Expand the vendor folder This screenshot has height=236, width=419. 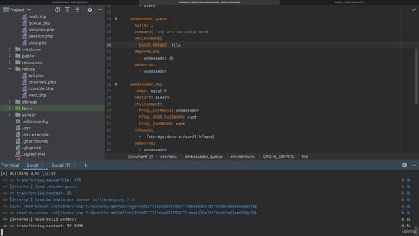(10, 115)
